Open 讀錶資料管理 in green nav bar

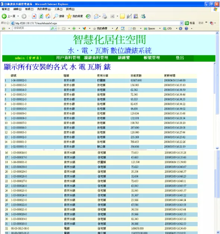click(x=96, y=58)
